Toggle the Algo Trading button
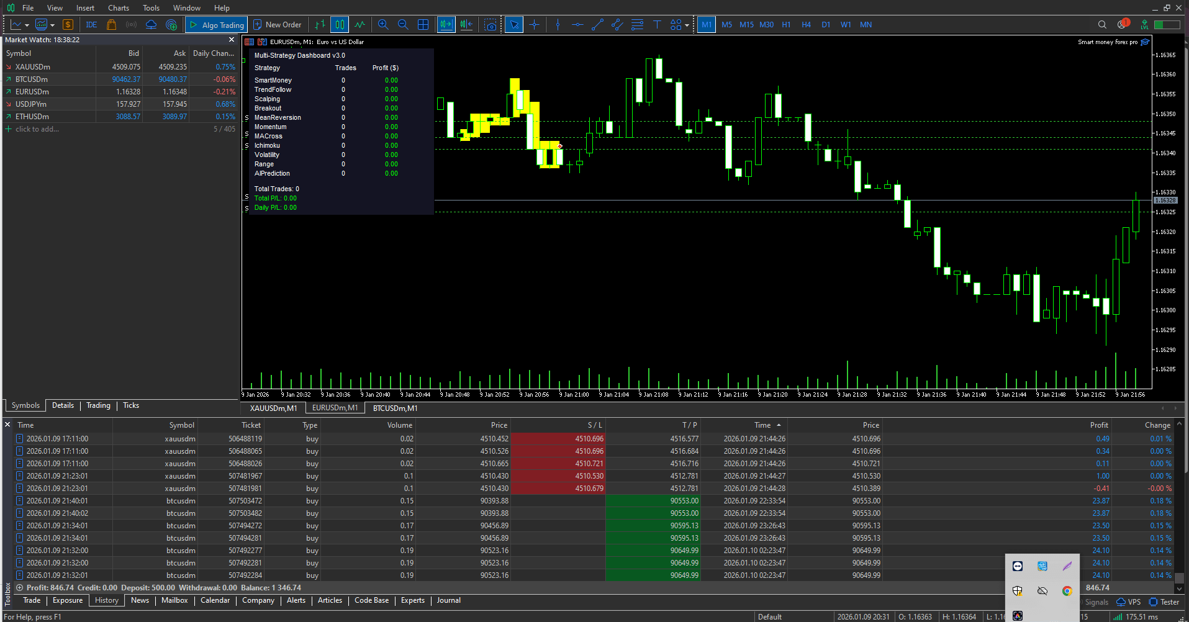The image size is (1189, 622). point(217,25)
